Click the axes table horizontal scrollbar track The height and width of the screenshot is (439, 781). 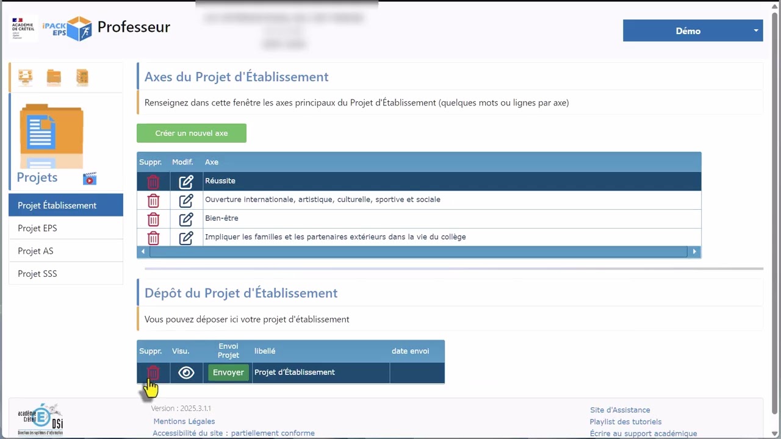click(x=419, y=251)
